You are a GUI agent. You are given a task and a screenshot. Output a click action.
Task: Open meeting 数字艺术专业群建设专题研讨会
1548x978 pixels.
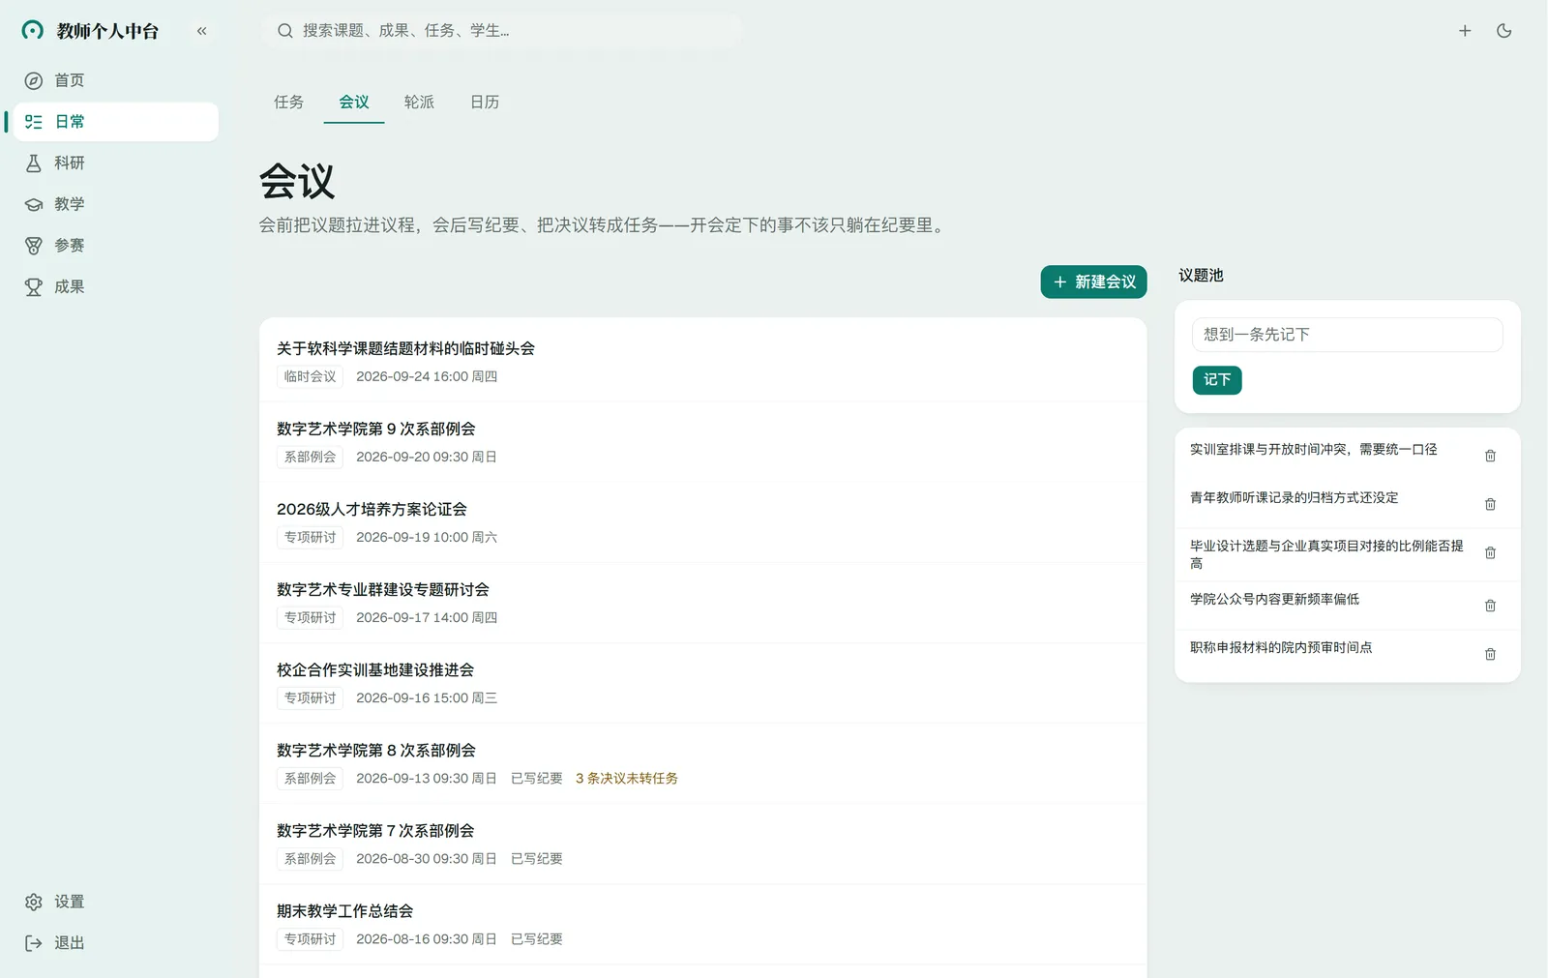(x=703, y=602)
